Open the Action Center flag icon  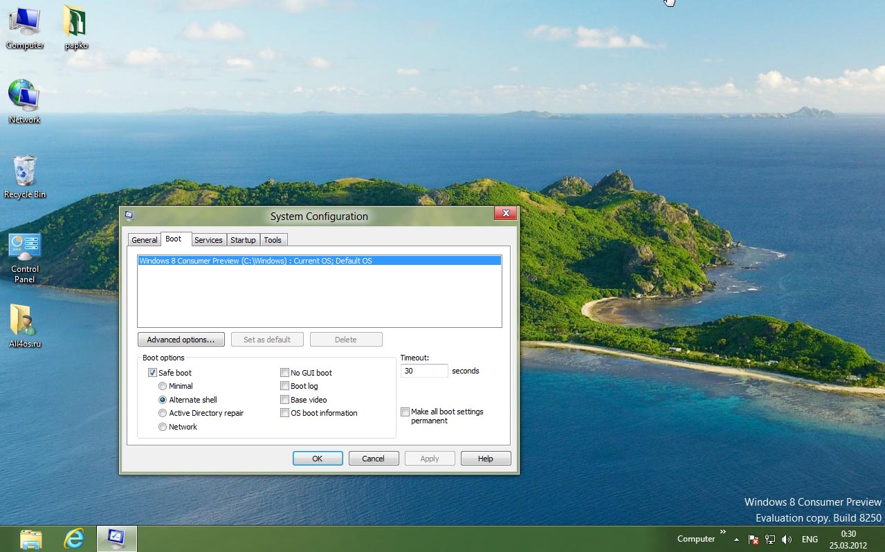pos(754,539)
